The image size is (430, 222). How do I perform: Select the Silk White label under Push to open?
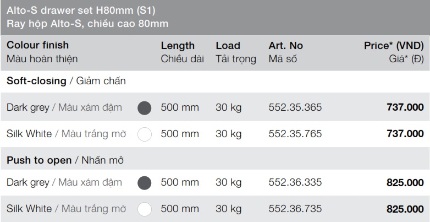click(29, 209)
